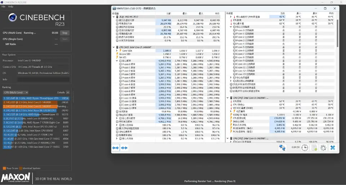Stop the CPU Multi Core test
Viewport: 346px width, 185px height.
(65, 33)
